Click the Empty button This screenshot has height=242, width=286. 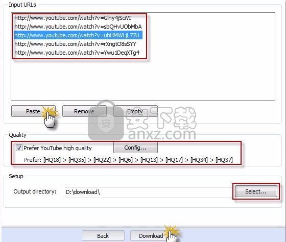point(135,111)
